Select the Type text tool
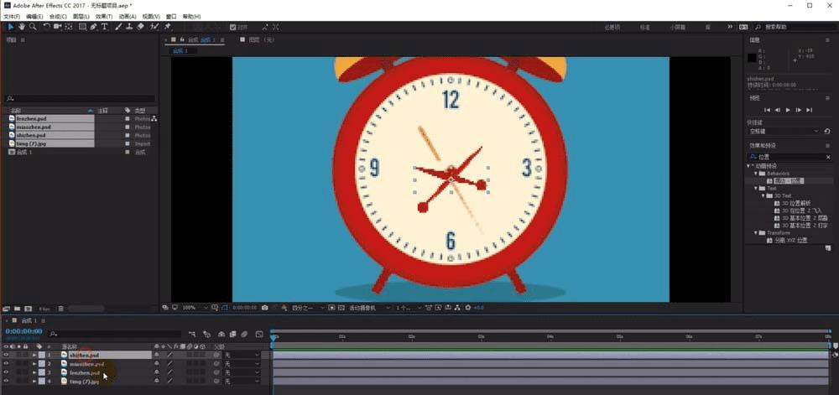839x395 pixels. (x=104, y=27)
